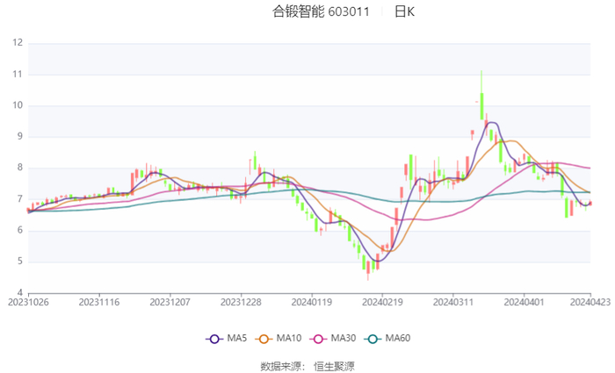The image size is (615, 373).
Task: Click the 恒生聚源 data source text
Action: point(334,365)
